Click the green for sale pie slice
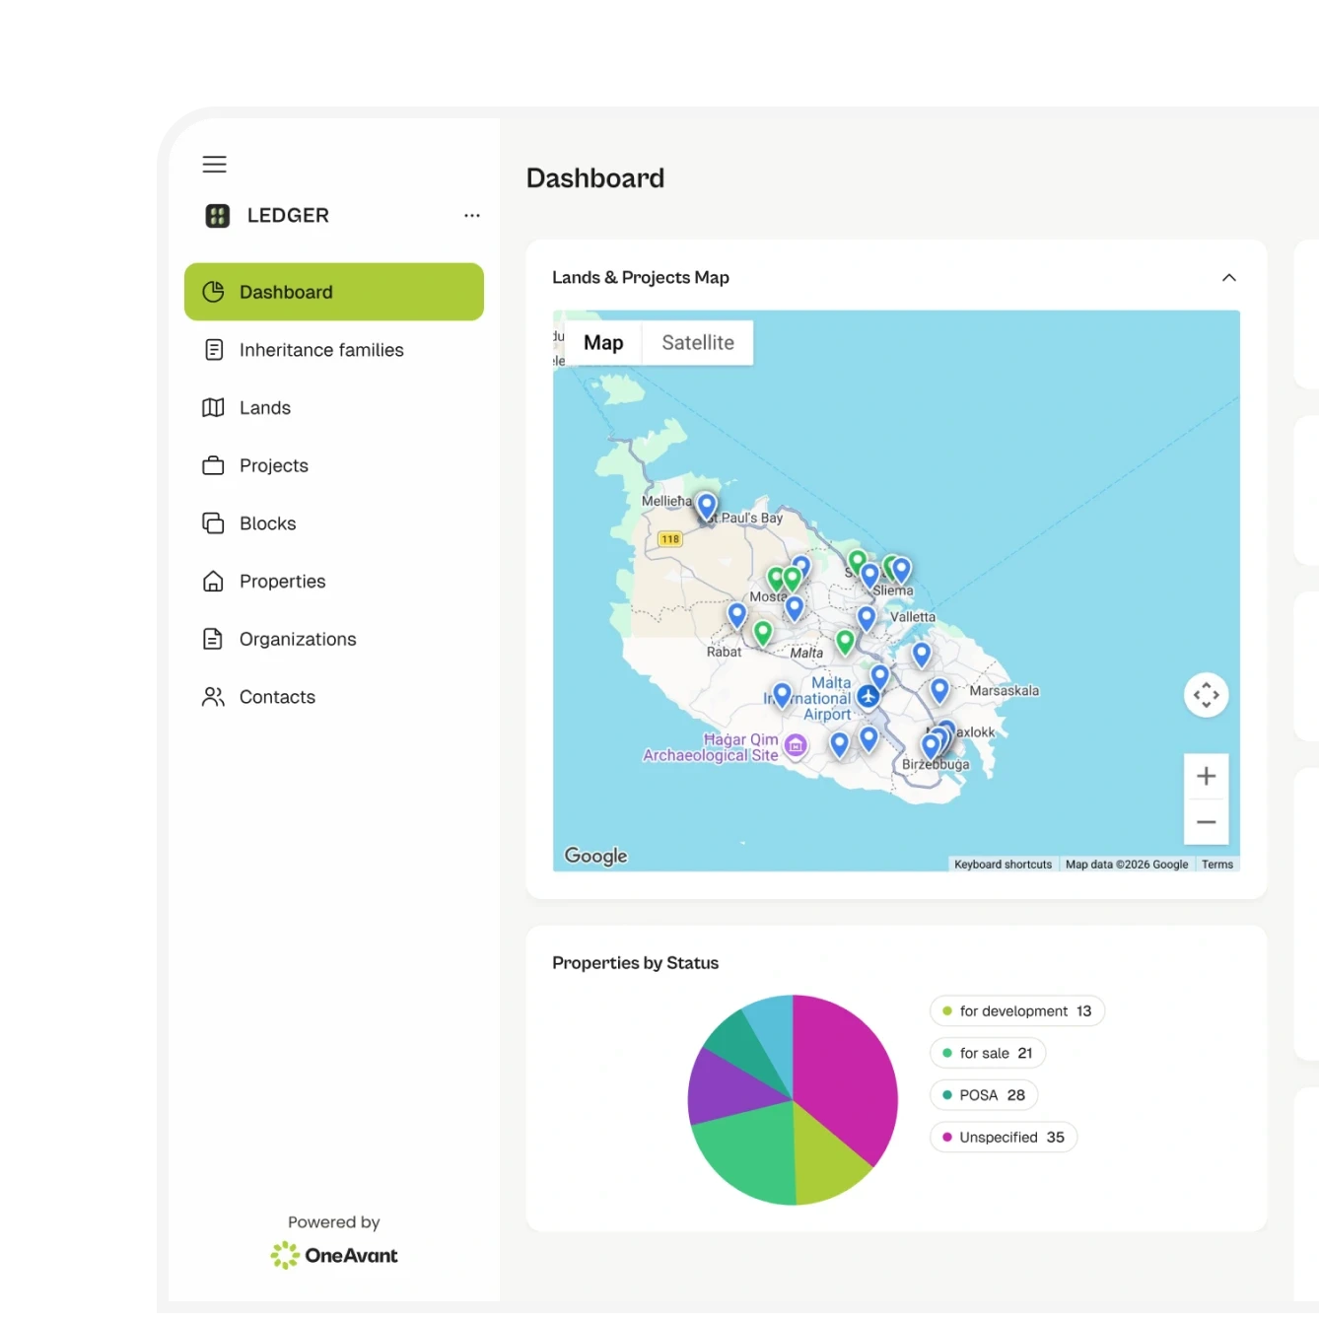 749,1153
